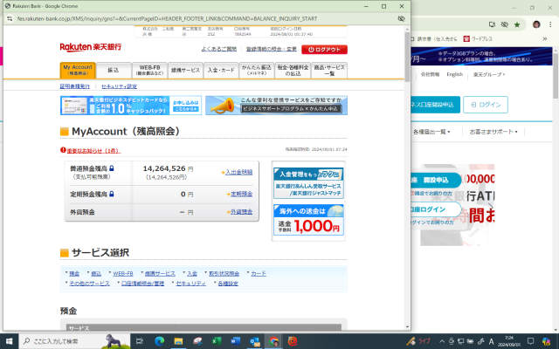
Task: Click the red ログアウト logout button
Action: tap(324, 50)
